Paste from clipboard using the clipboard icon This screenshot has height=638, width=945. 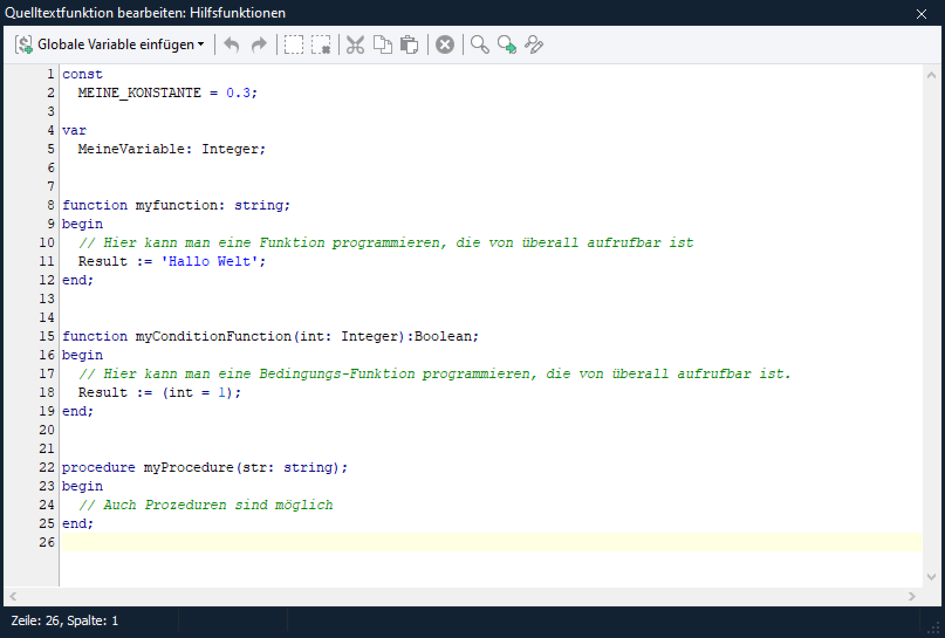tap(409, 44)
